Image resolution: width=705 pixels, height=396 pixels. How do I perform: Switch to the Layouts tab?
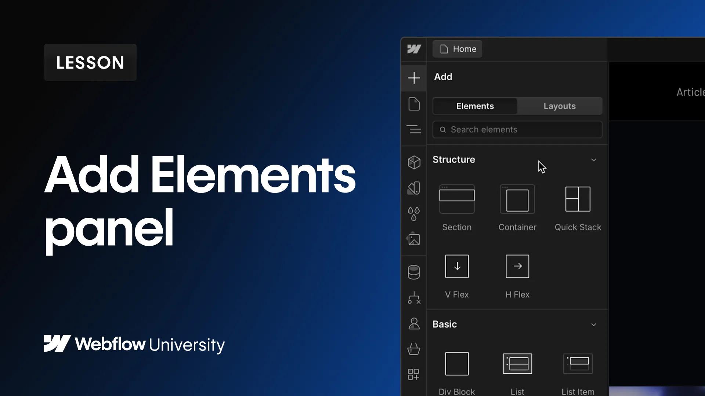(x=559, y=106)
